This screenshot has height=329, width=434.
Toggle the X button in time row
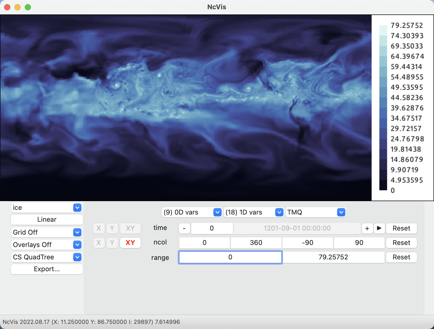(x=99, y=228)
